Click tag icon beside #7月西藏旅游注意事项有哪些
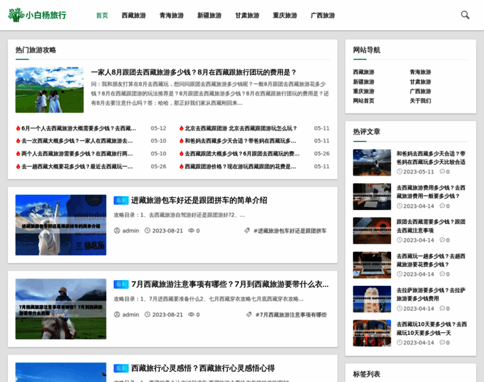Viewport: 484px width, 382px height. [x=249, y=315]
